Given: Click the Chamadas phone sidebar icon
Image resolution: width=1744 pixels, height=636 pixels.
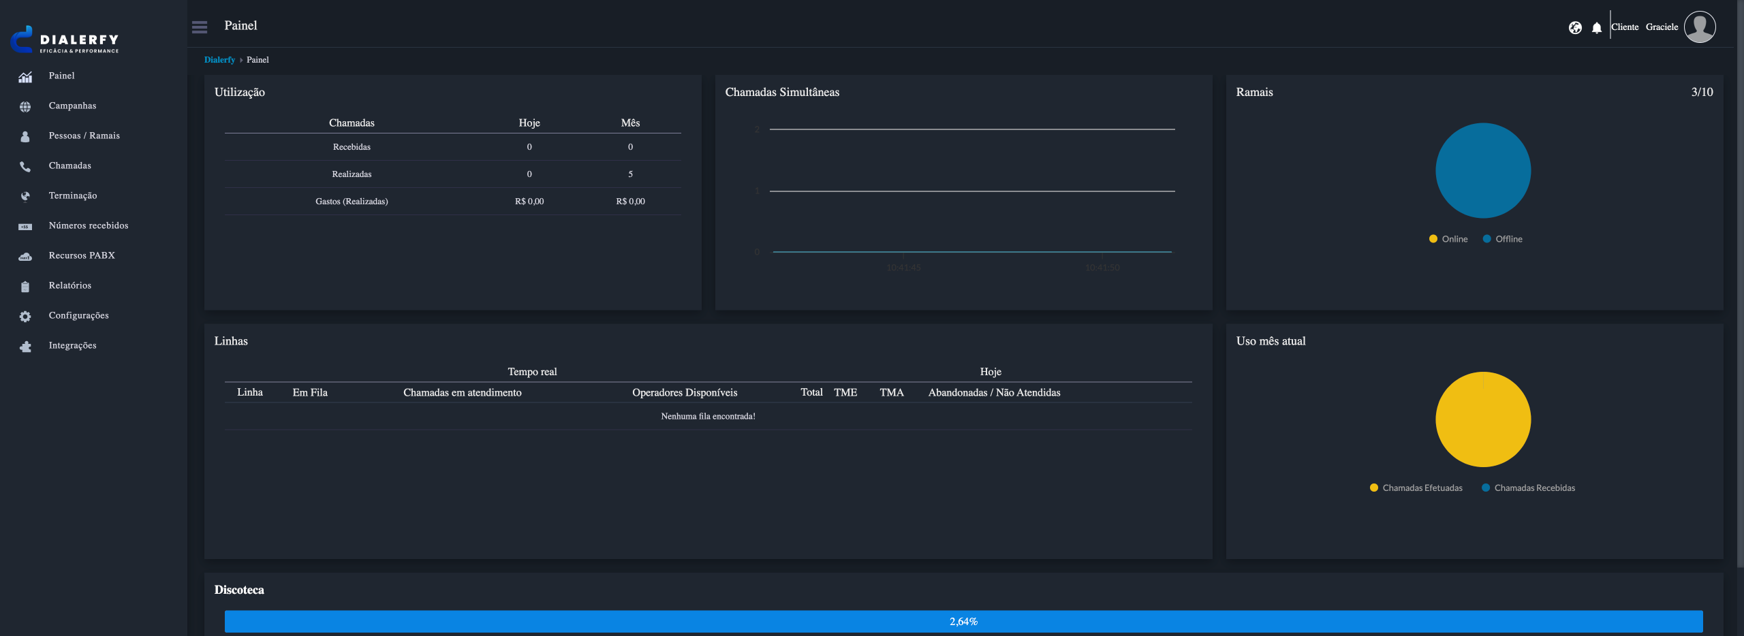Looking at the screenshot, I should tap(25, 166).
